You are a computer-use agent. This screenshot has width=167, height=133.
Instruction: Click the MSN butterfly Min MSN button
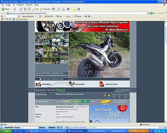49,16
